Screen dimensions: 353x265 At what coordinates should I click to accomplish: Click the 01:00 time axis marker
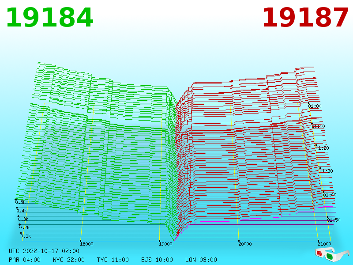coord(315,106)
